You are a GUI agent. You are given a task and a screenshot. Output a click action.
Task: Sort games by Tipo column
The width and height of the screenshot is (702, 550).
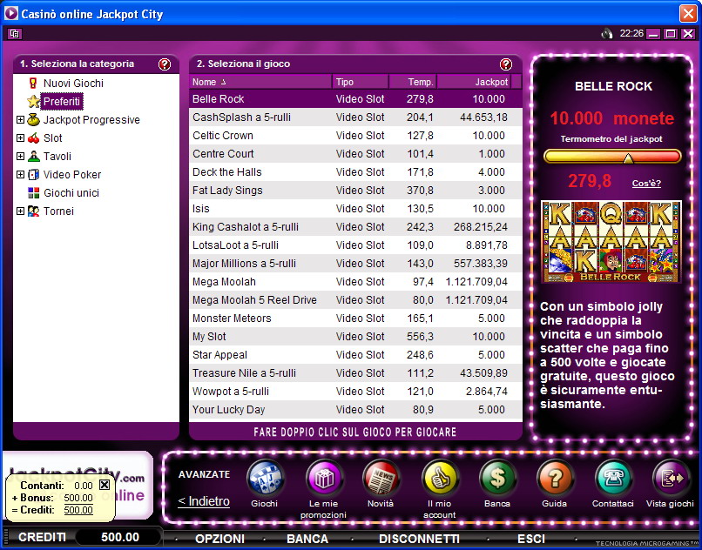(x=361, y=82)
